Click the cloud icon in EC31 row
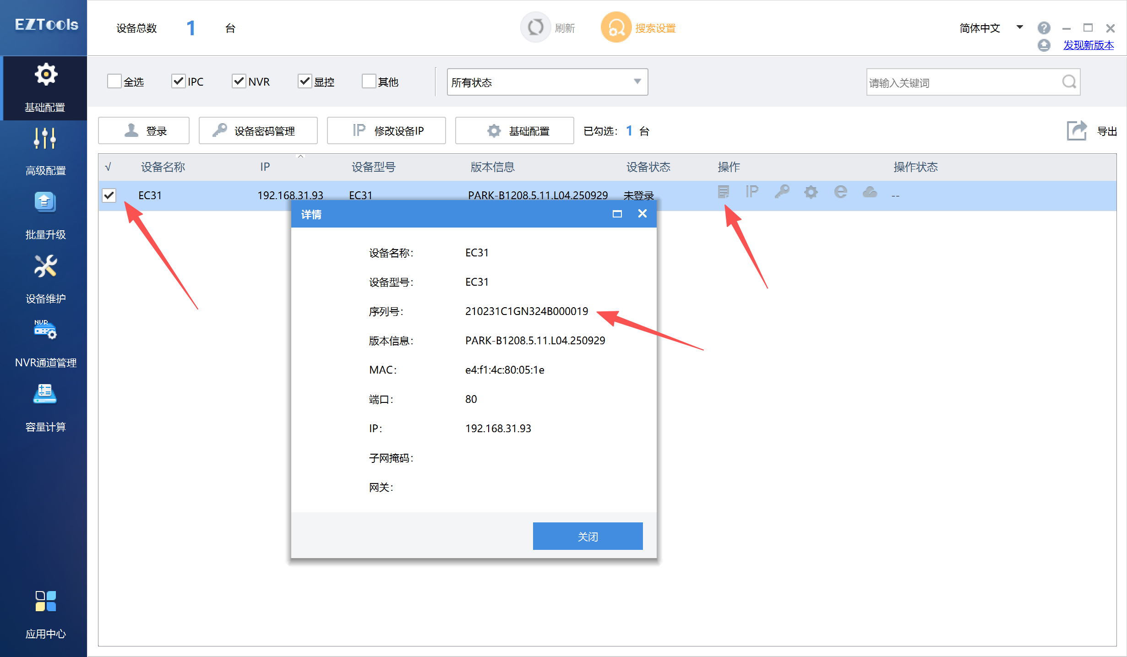The image size is (1127, 657). tap(870, 192)
